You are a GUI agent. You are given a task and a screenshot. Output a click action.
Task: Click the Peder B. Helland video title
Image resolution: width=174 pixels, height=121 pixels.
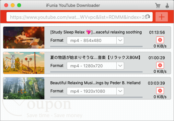coord(95,83)
